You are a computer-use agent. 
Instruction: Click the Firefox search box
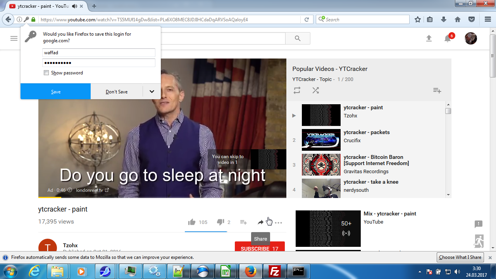pos(363,19)
